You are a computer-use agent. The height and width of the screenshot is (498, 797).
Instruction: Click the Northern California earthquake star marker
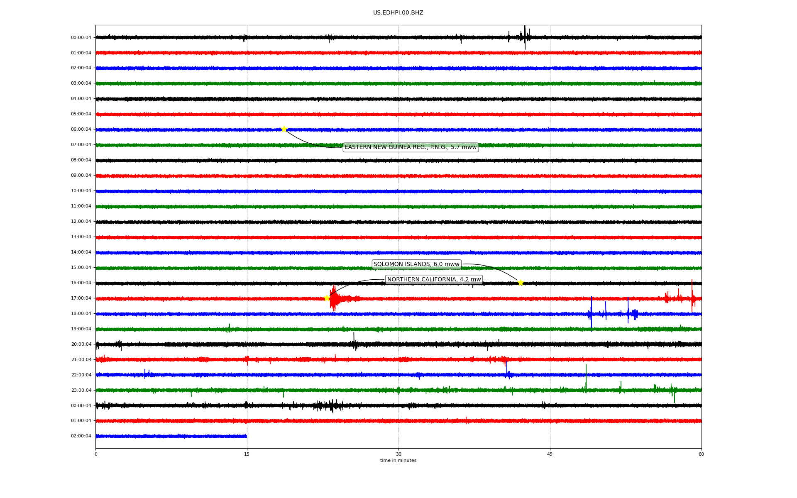click(x=327, y=298)
